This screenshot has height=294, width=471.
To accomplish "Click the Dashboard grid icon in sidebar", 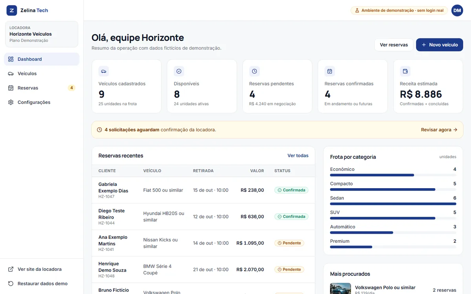I will [11, 59].
